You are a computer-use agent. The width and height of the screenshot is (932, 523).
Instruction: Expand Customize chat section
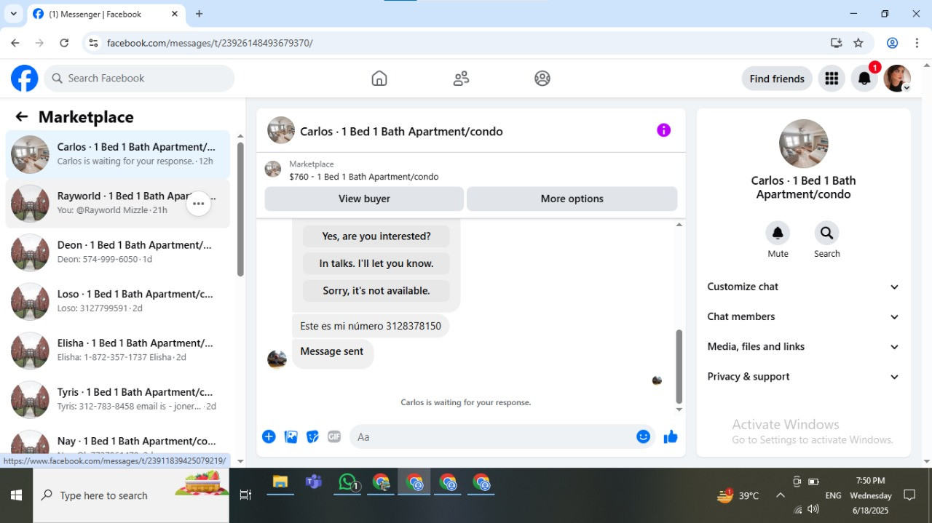pos(803,287)
